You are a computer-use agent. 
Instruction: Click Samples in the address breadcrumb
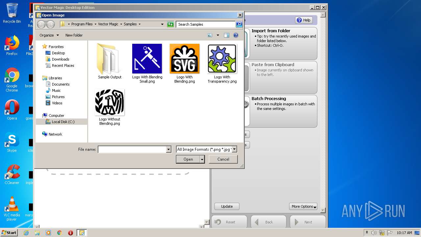(x=130, y=24)
